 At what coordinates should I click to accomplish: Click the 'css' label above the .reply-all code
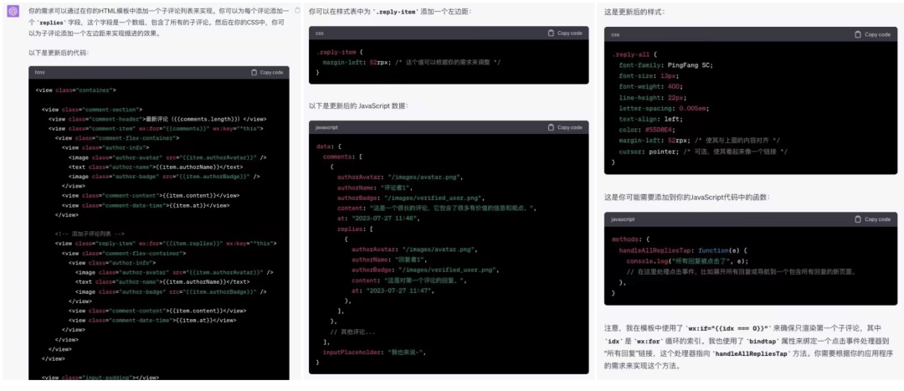coord(615,34)
